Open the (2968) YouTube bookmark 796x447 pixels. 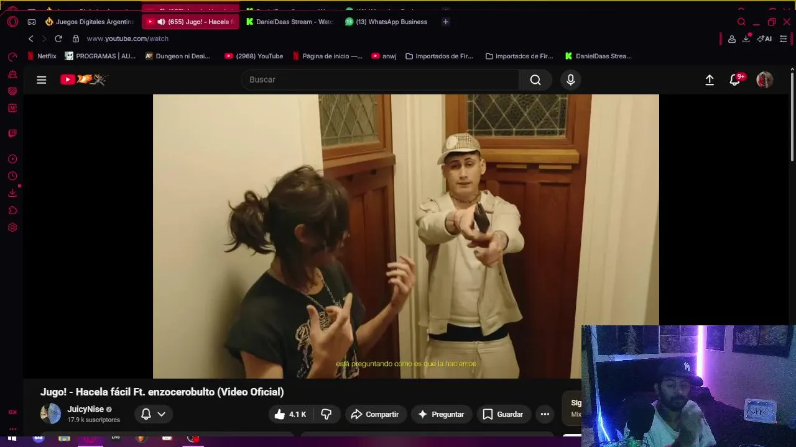coord(254,56)
